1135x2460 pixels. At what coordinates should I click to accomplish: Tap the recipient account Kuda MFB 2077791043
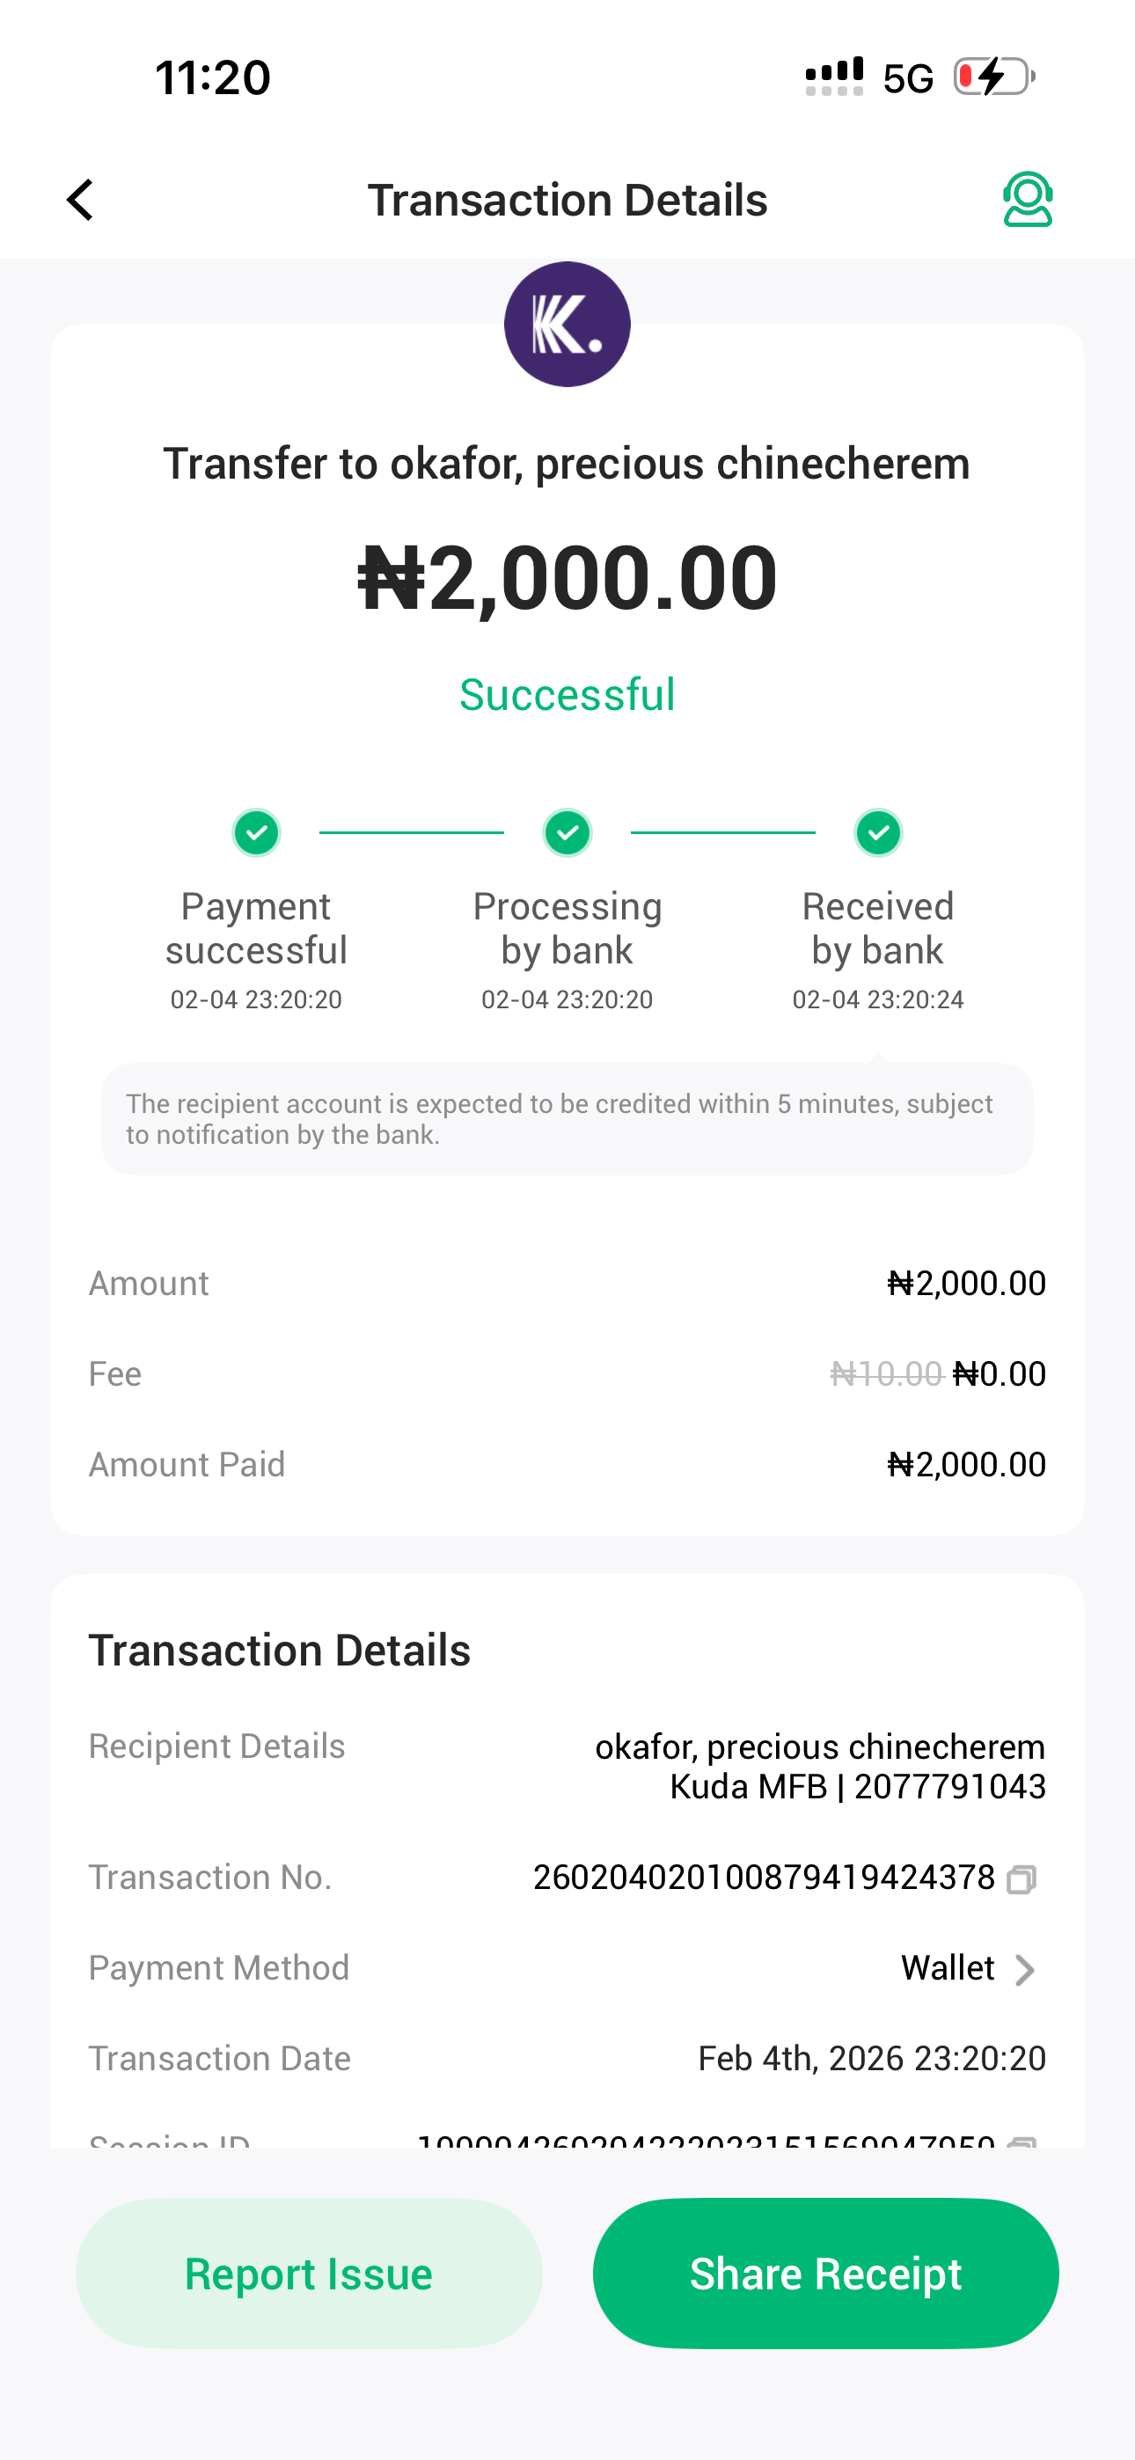coord(857,1787)
